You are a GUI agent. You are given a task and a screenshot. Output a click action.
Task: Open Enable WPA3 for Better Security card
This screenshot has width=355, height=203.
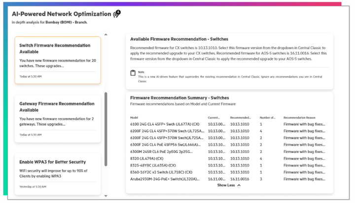58,174
